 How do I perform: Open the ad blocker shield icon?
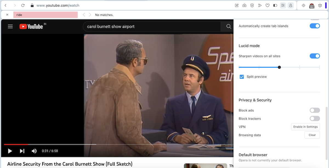pyautogui.click(x=252, y=5)
